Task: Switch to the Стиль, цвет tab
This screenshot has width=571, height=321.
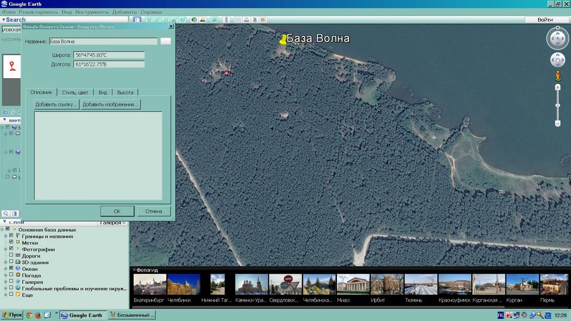Action: point(75,93)
